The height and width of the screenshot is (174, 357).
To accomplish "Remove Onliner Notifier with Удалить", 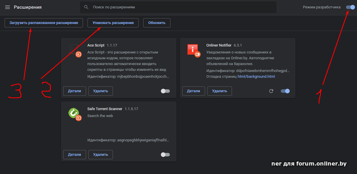I will pos(220,91).
